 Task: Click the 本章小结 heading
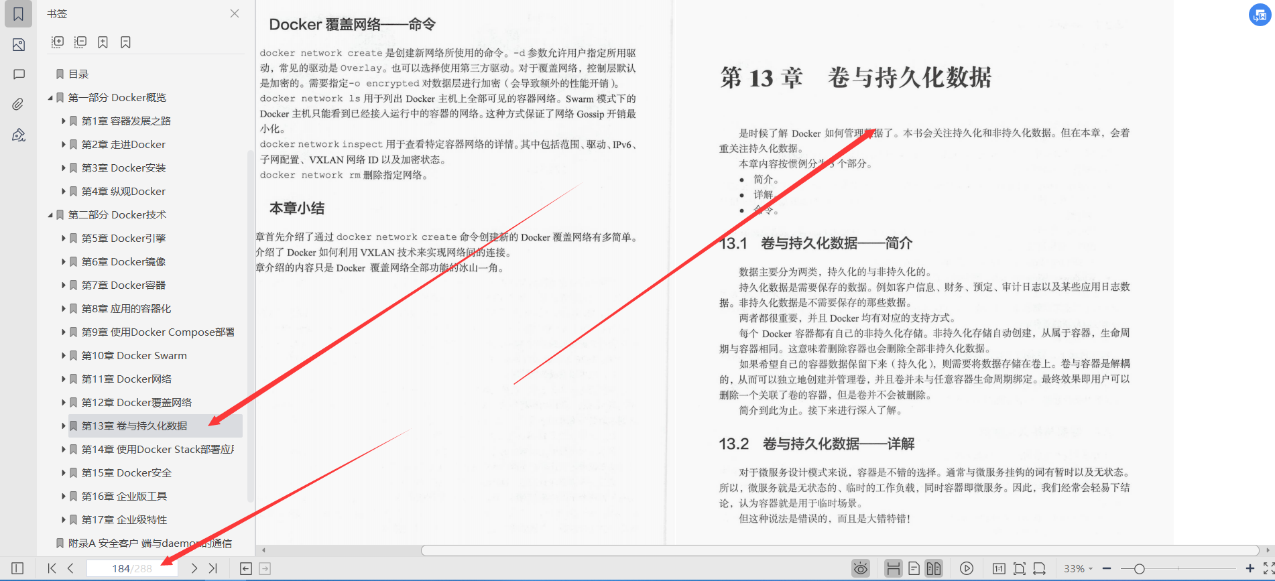[x=297, y=208]
